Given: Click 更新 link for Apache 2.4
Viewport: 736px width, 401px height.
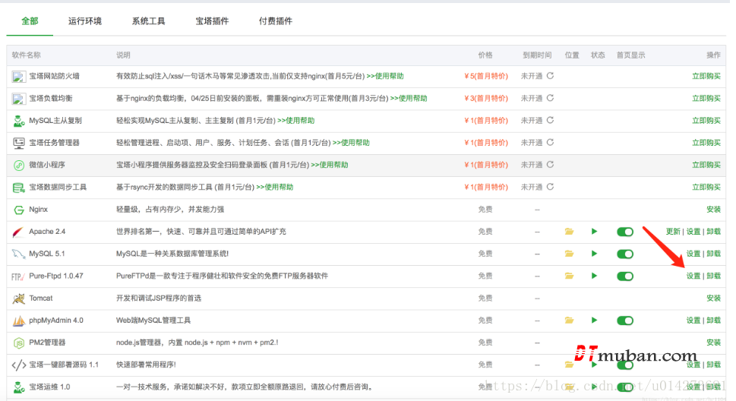Looking at the screenshot, I should pyautogui.click(x=673, y=232).
